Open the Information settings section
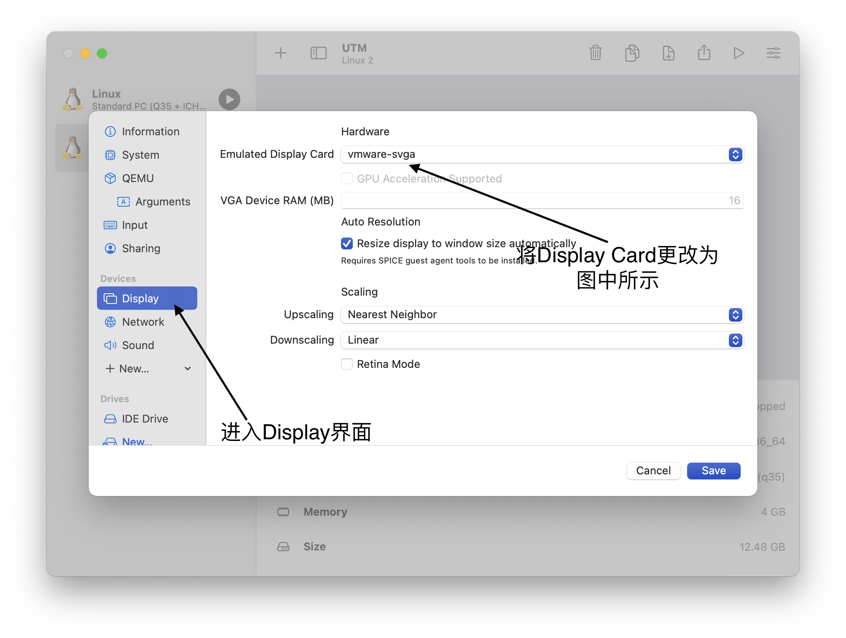Image resolution: width=846 pixels, height=638 pixels. tap(147, 132)
